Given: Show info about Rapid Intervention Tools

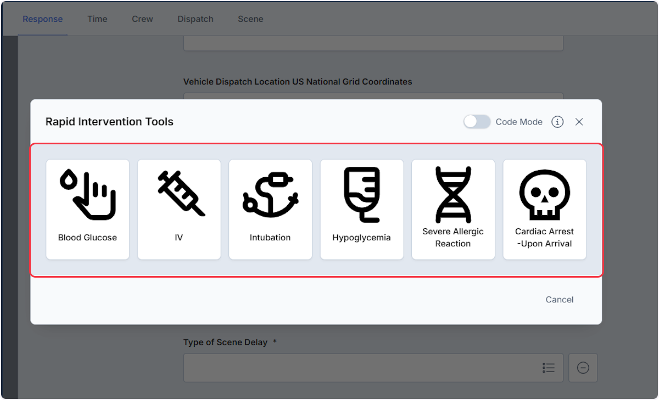Looking at the screenshot, I should pos(557,122).
